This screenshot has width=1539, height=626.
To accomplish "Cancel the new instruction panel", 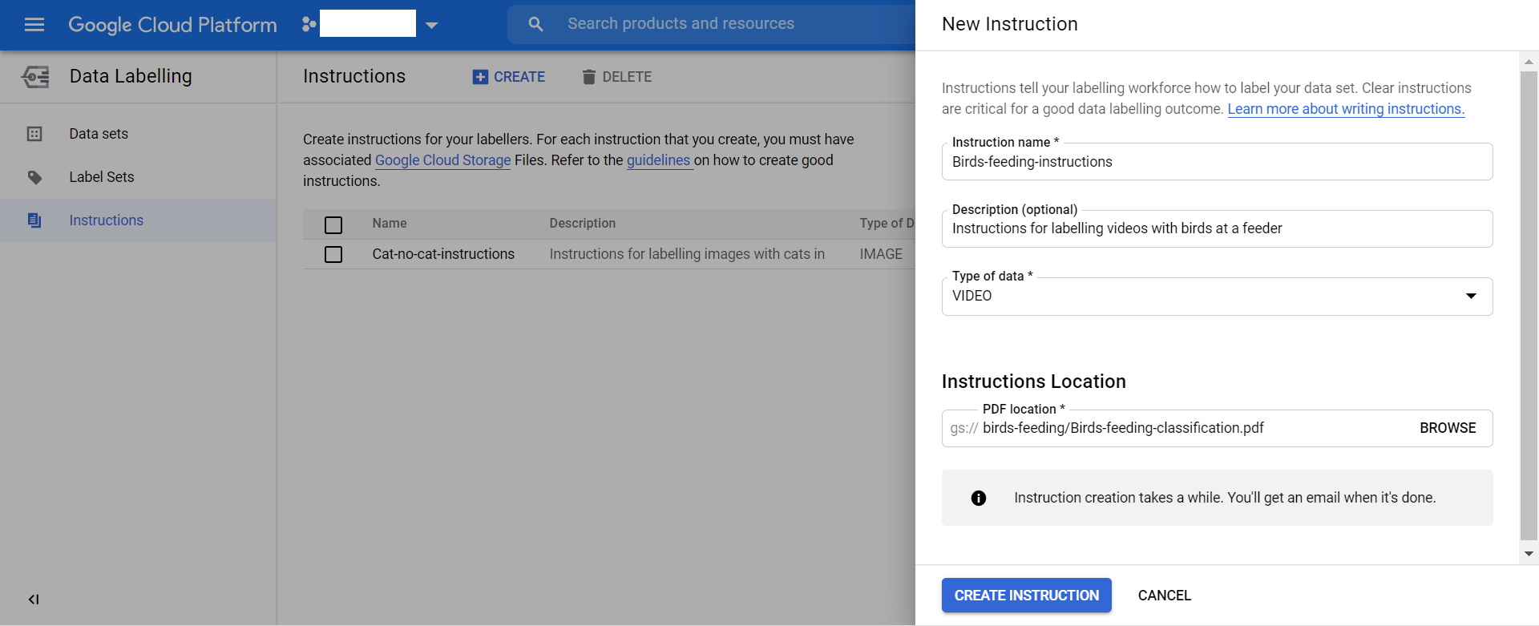I will tap(1164, 596).
